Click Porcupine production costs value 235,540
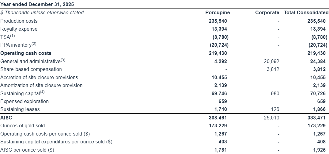The image size is (329, 154). [218, 21]
